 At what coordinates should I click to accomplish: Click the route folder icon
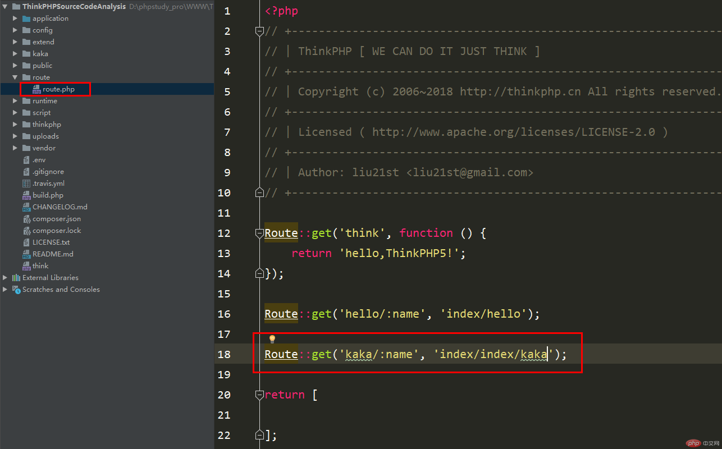pos(26,77)
